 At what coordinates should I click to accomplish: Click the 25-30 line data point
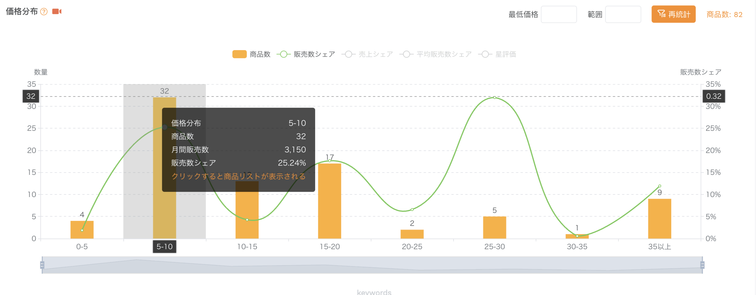pyautogui.click(x=495, y=98)
